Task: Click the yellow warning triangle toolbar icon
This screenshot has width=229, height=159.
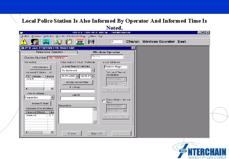Action: pyautogui.click(x=23, y=42)
